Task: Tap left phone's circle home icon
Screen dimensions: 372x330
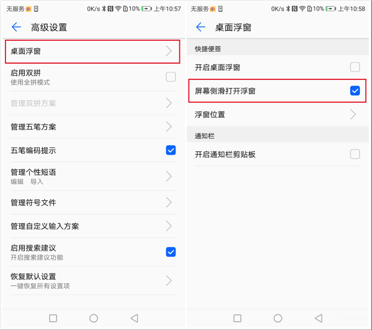Action: pos(94,318)
